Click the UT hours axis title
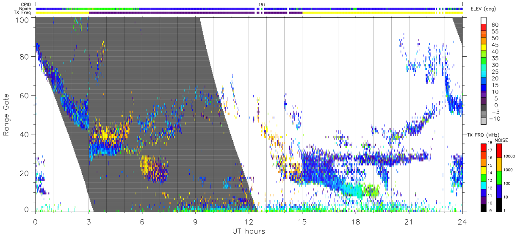The image size is (520, 240). click(x=248, y=231)
